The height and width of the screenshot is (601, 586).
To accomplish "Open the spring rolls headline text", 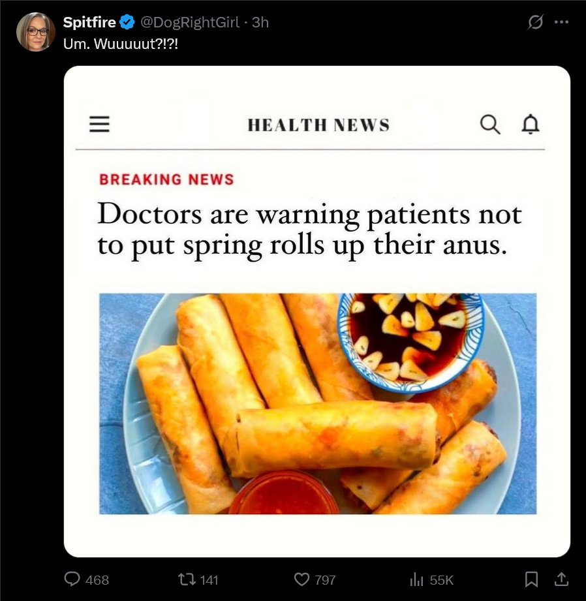I will [x=309, y=229].
